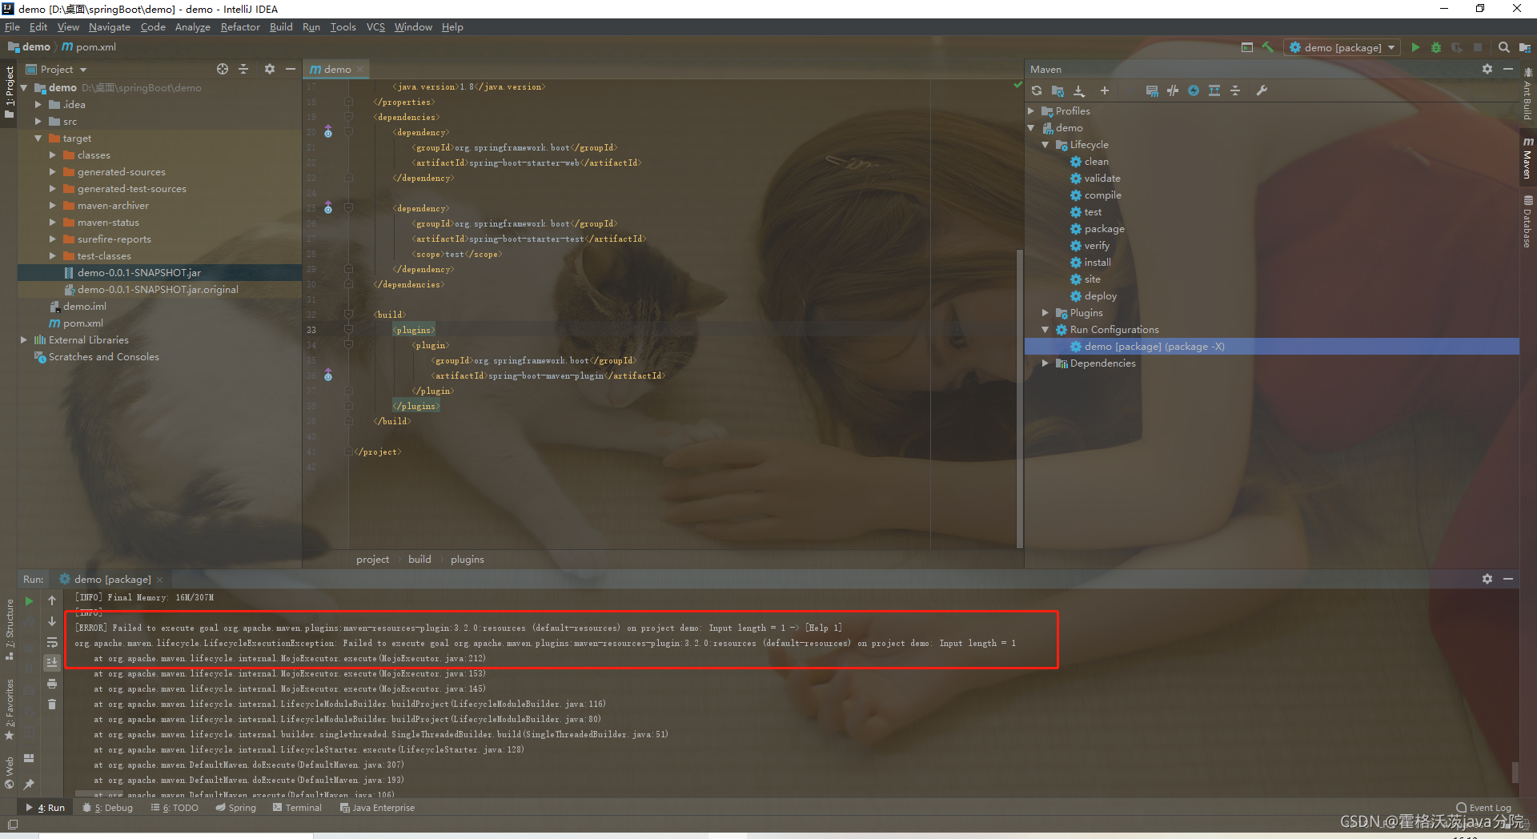Print the Run console output

[52, 684]
